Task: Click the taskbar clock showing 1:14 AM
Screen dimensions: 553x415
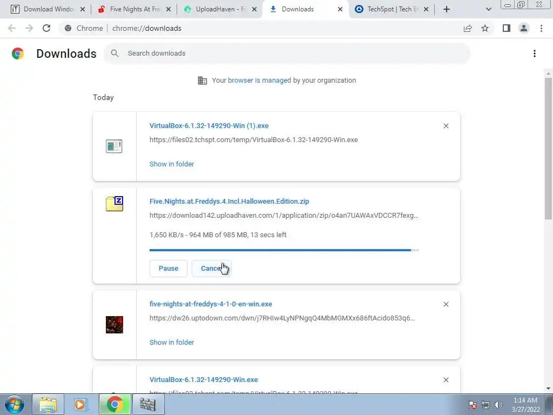Action: click(525, 405)
